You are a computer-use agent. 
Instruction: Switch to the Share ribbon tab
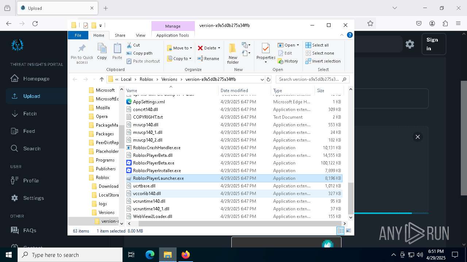click(120, 35)
